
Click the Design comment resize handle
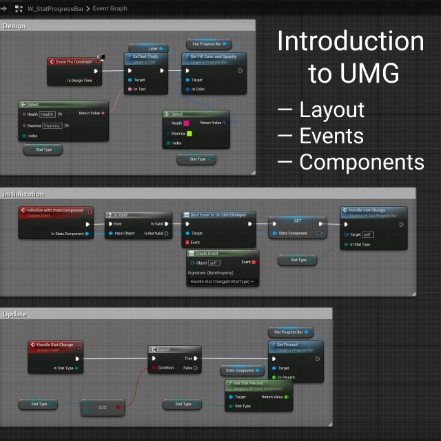pyautogui.click(x=254, y=173)
